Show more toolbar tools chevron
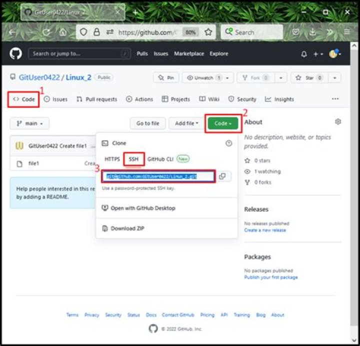This screenshot has height=346, width=360. (329, 32)
